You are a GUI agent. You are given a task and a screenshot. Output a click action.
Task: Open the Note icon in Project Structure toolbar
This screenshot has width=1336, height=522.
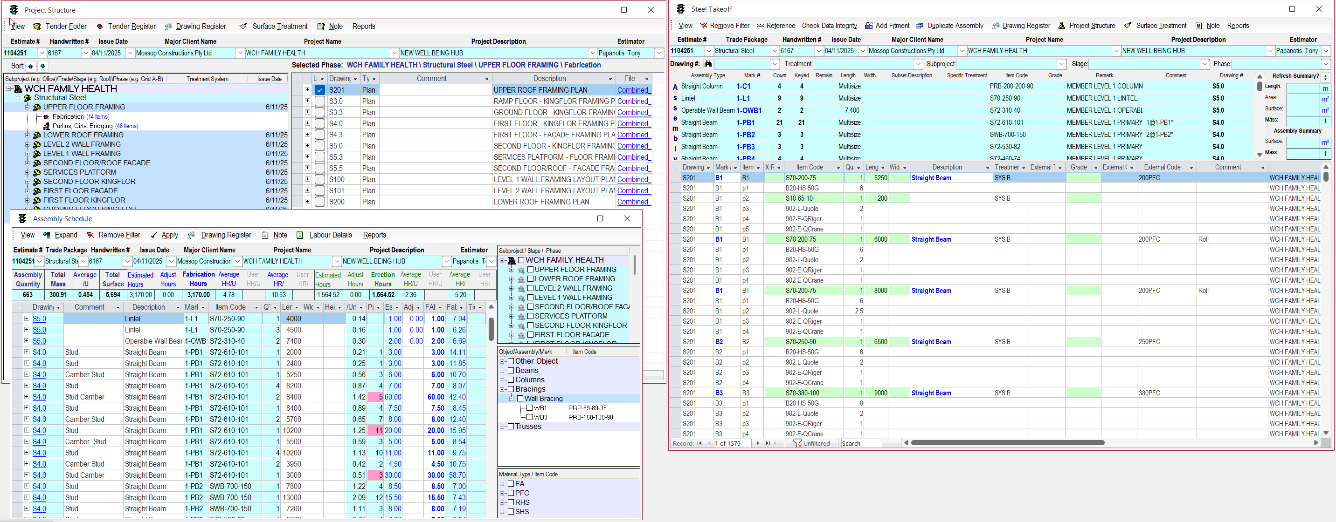321,27
